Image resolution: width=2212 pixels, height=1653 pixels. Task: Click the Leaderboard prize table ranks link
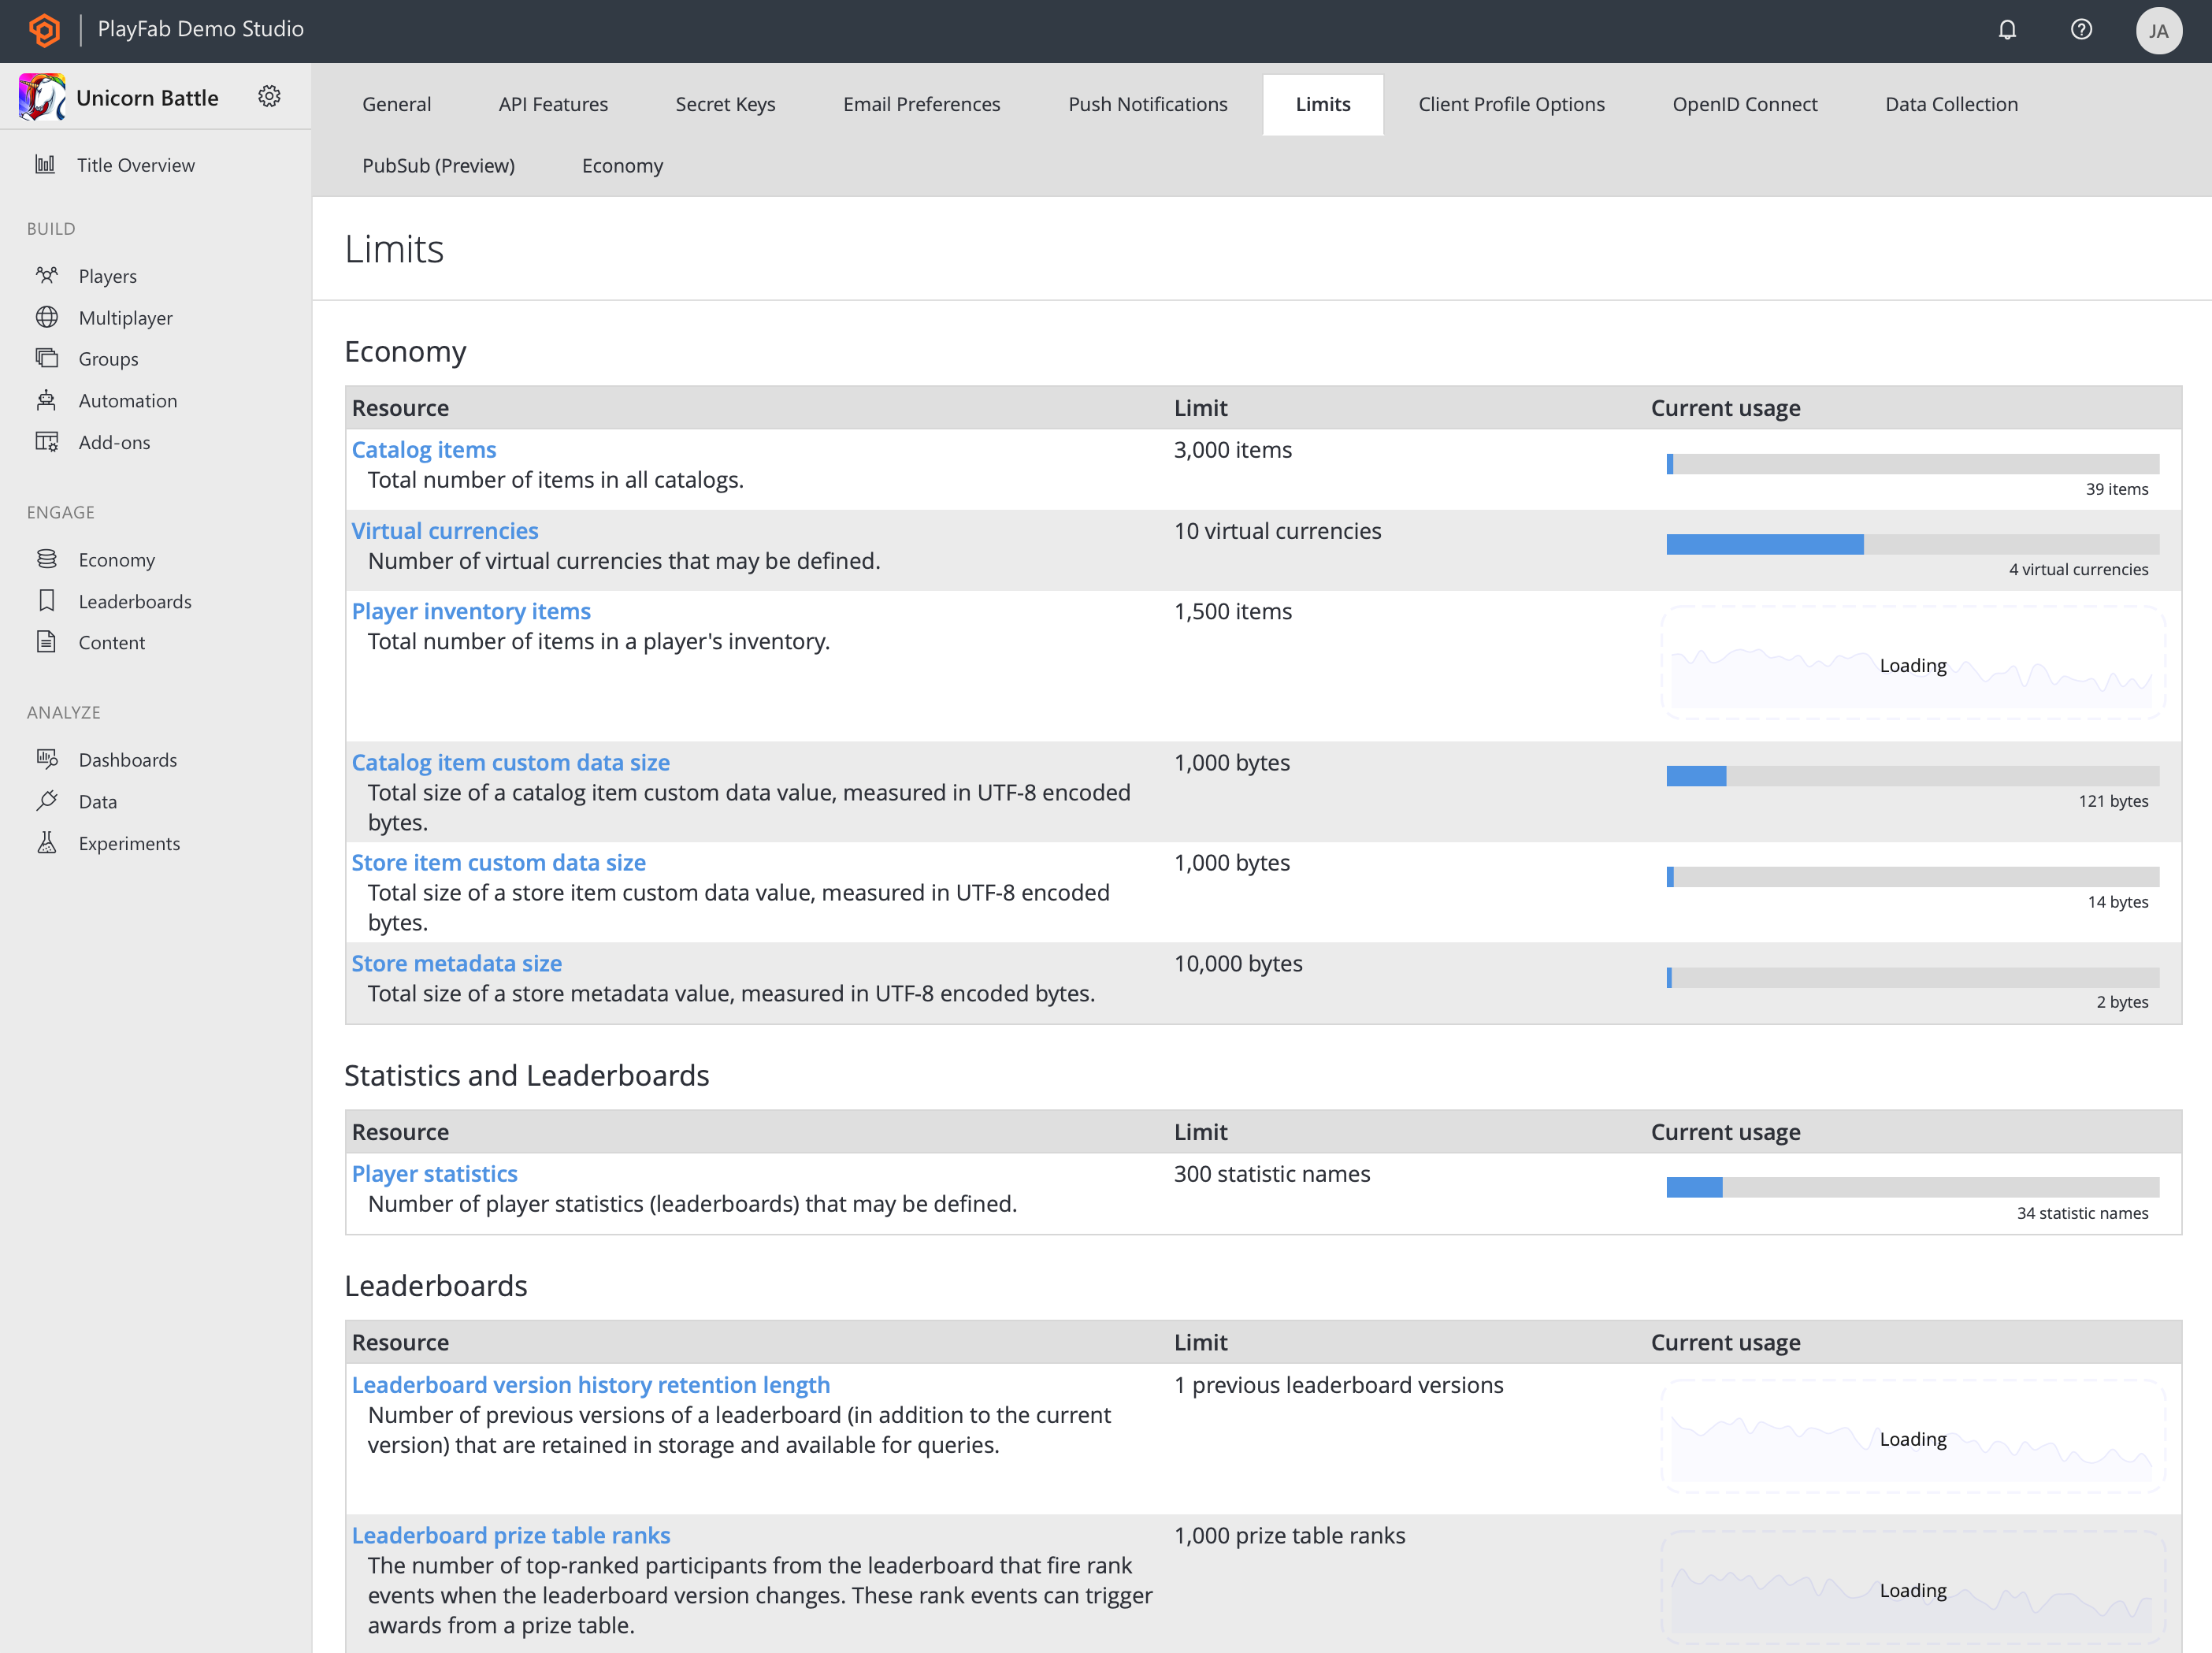coord(510,1535)
